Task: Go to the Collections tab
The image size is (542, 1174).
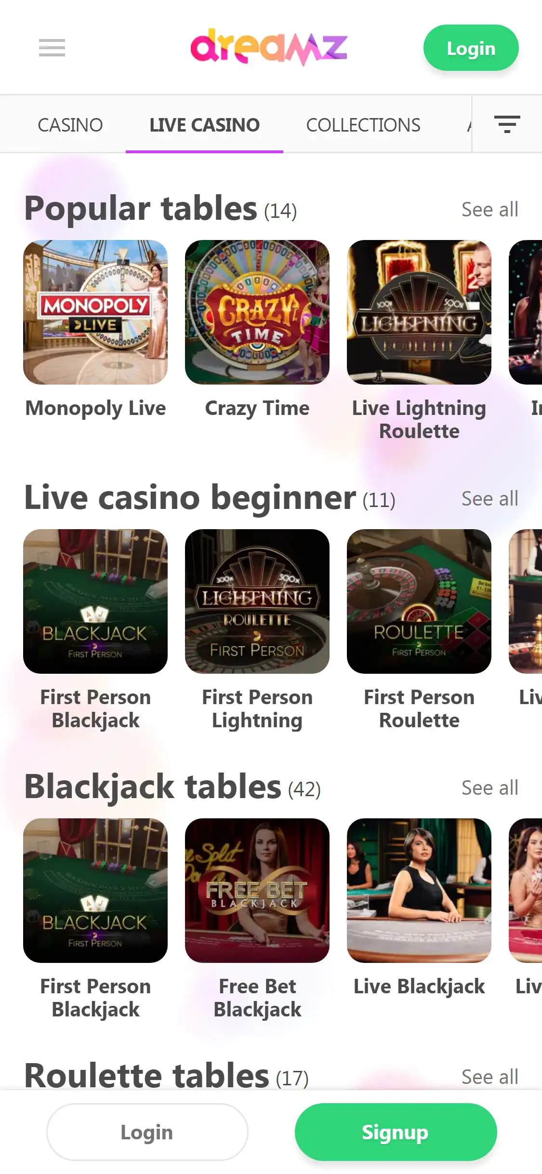Action: tap(363, 125)
